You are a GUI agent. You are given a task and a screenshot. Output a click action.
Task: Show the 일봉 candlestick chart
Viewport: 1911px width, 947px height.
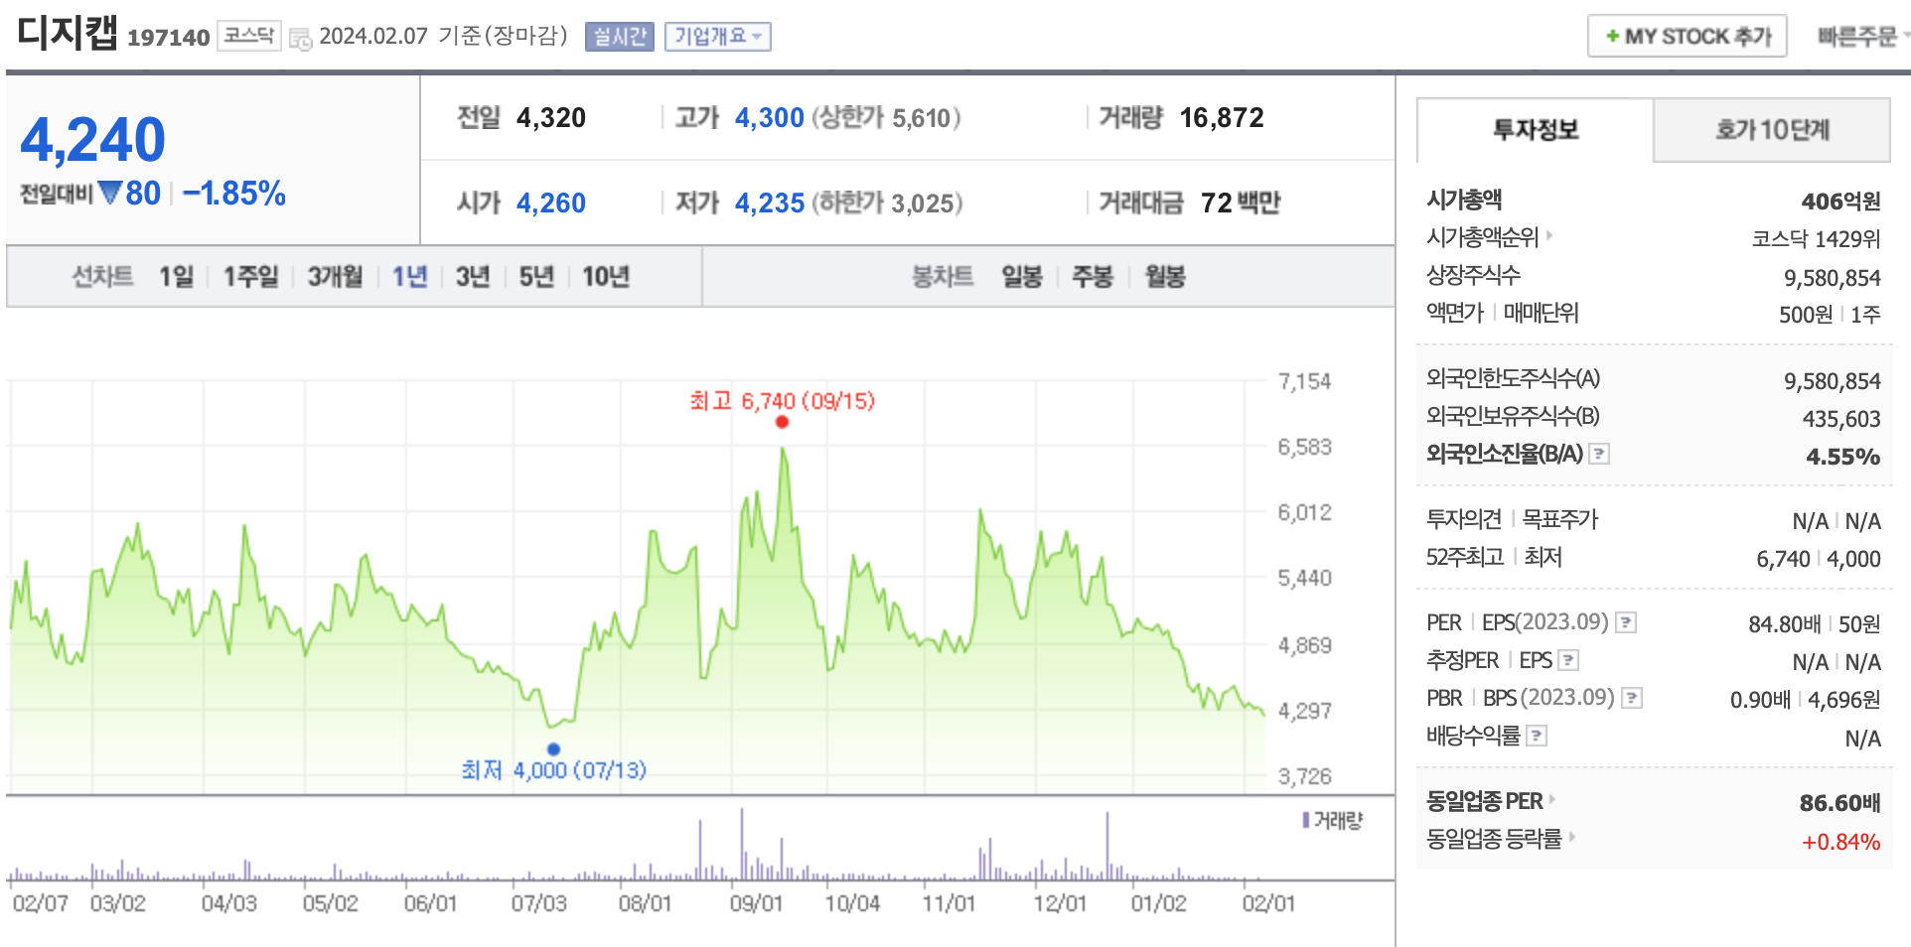[x=1022, y=276]
